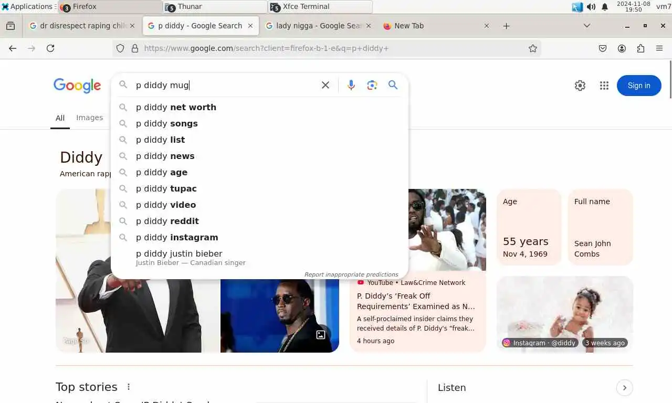Choose suggestion 'p diddy news'
The image size is (672, 403).
coord(259,156)
